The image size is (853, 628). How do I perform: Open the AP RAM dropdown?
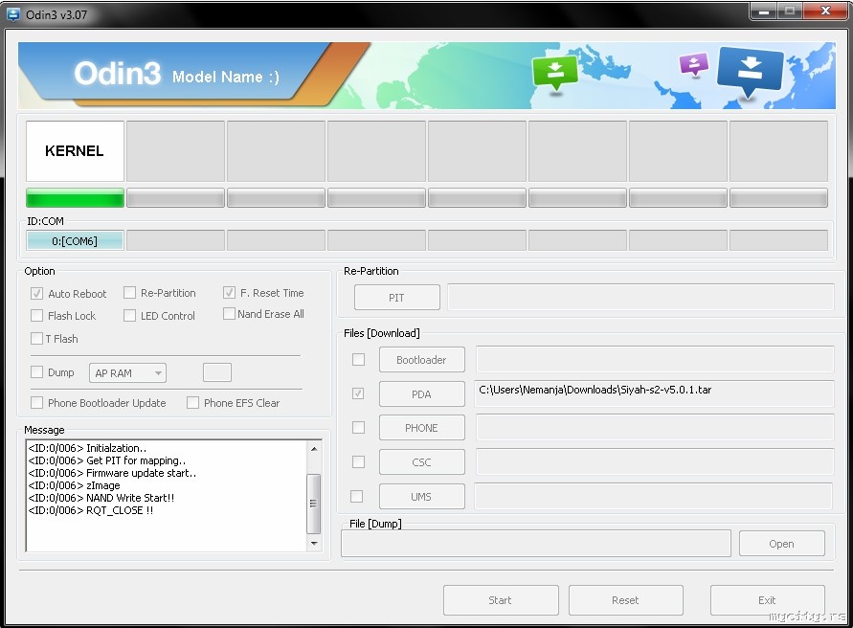(x=127, y=373)
